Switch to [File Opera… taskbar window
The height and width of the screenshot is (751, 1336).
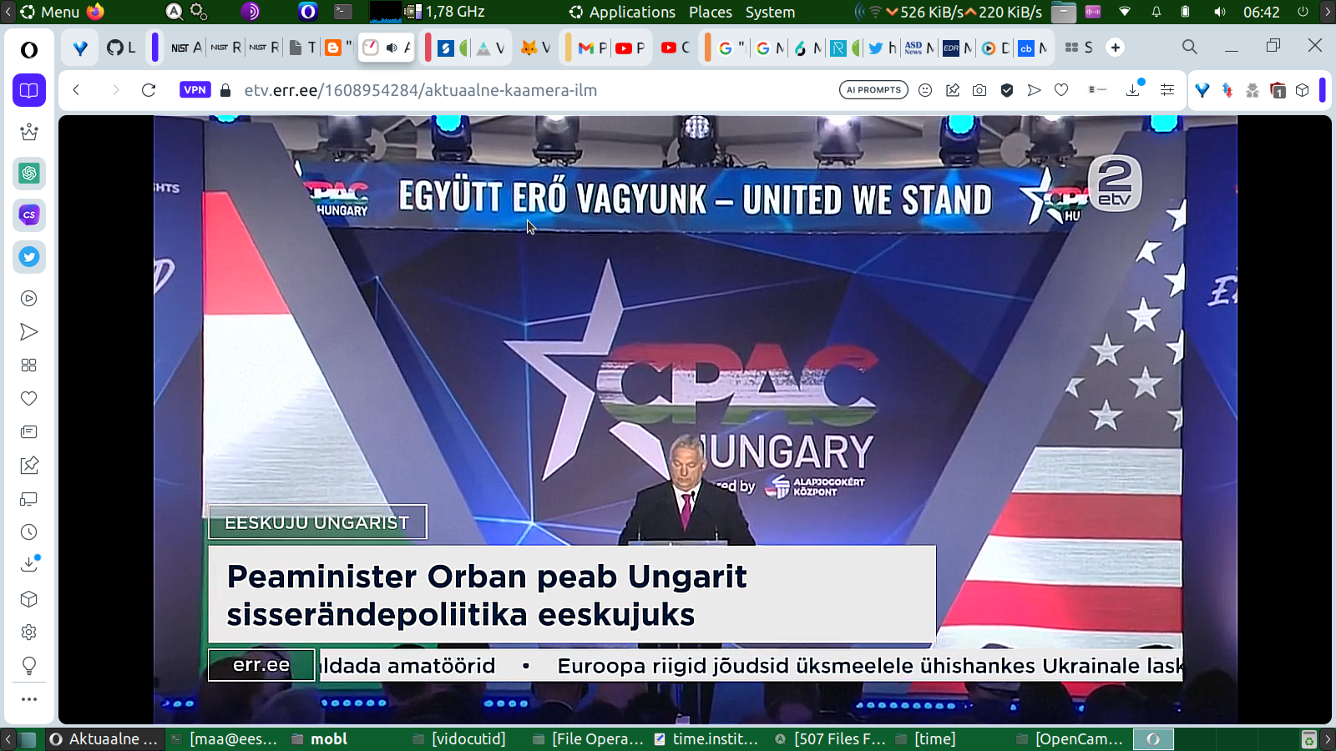590,738
